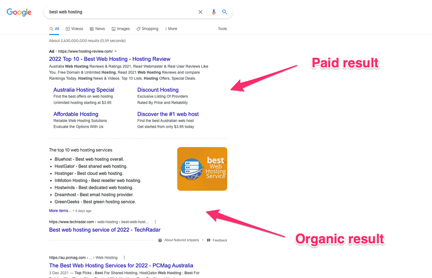Open search Tools
Screen dimensions: 432x278
222,28
